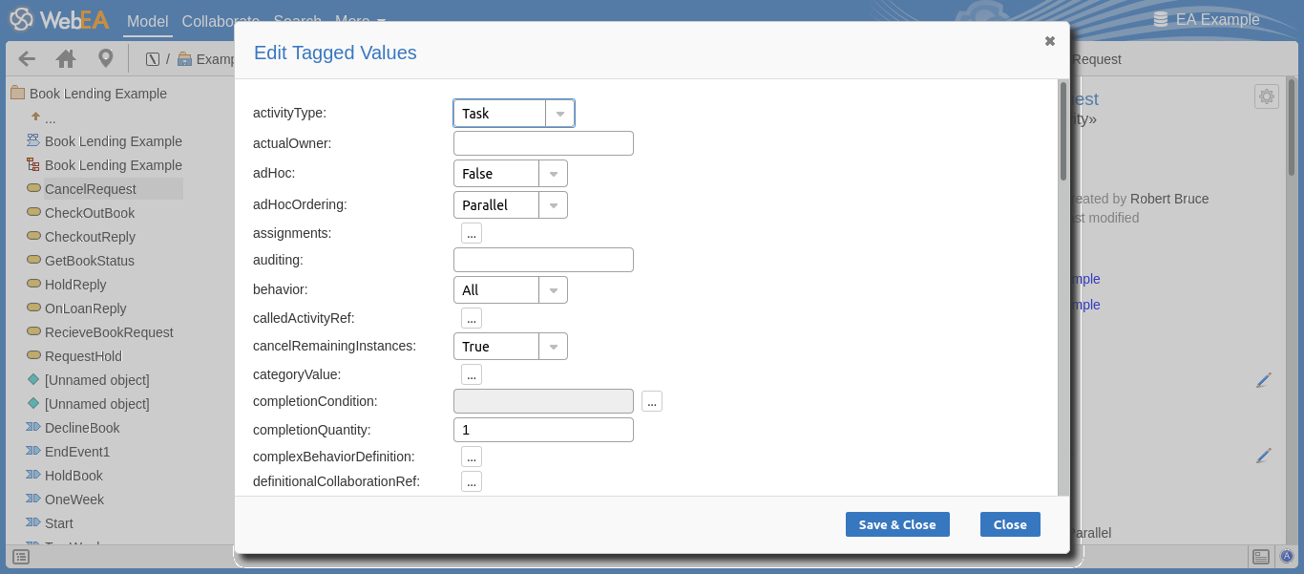The height and width of the screenshot is (574, 1304).
Task: Open the cancelRemainingInstances dropdown
Action: pos(553,347)
